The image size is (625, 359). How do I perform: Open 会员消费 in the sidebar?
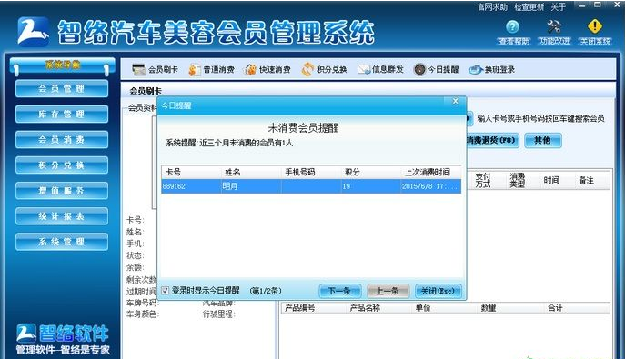[x=62, y=140]
